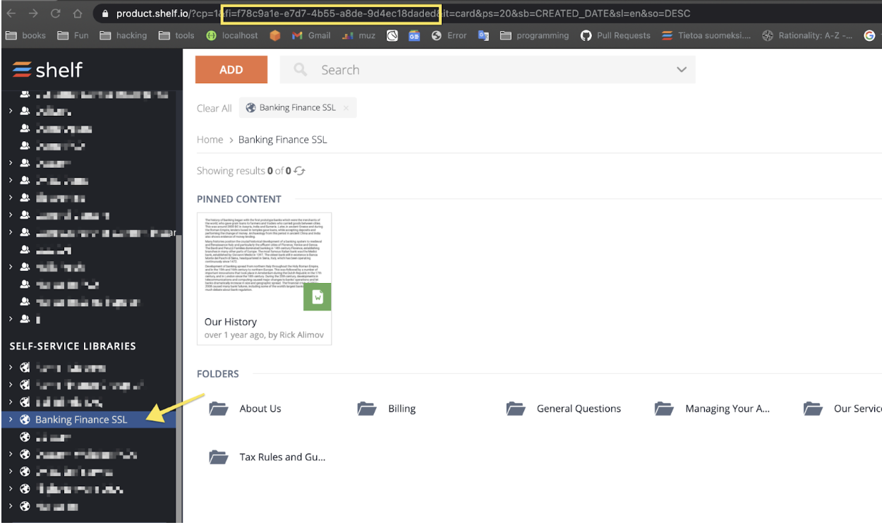Click 'over 1 year ago, by Rick Alimov' text

click(264, 335)
